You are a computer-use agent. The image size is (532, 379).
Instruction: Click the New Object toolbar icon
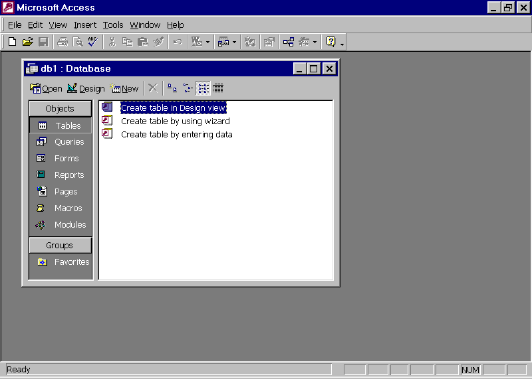point(304,42)
